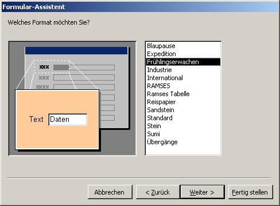Viewport: 280px width, 206px height.
Task: Select Übergänge from the format list
Action: click(183, 142)
